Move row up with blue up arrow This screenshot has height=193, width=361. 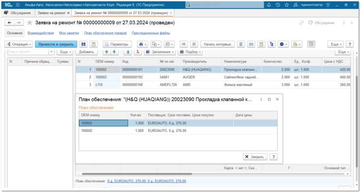106,52
